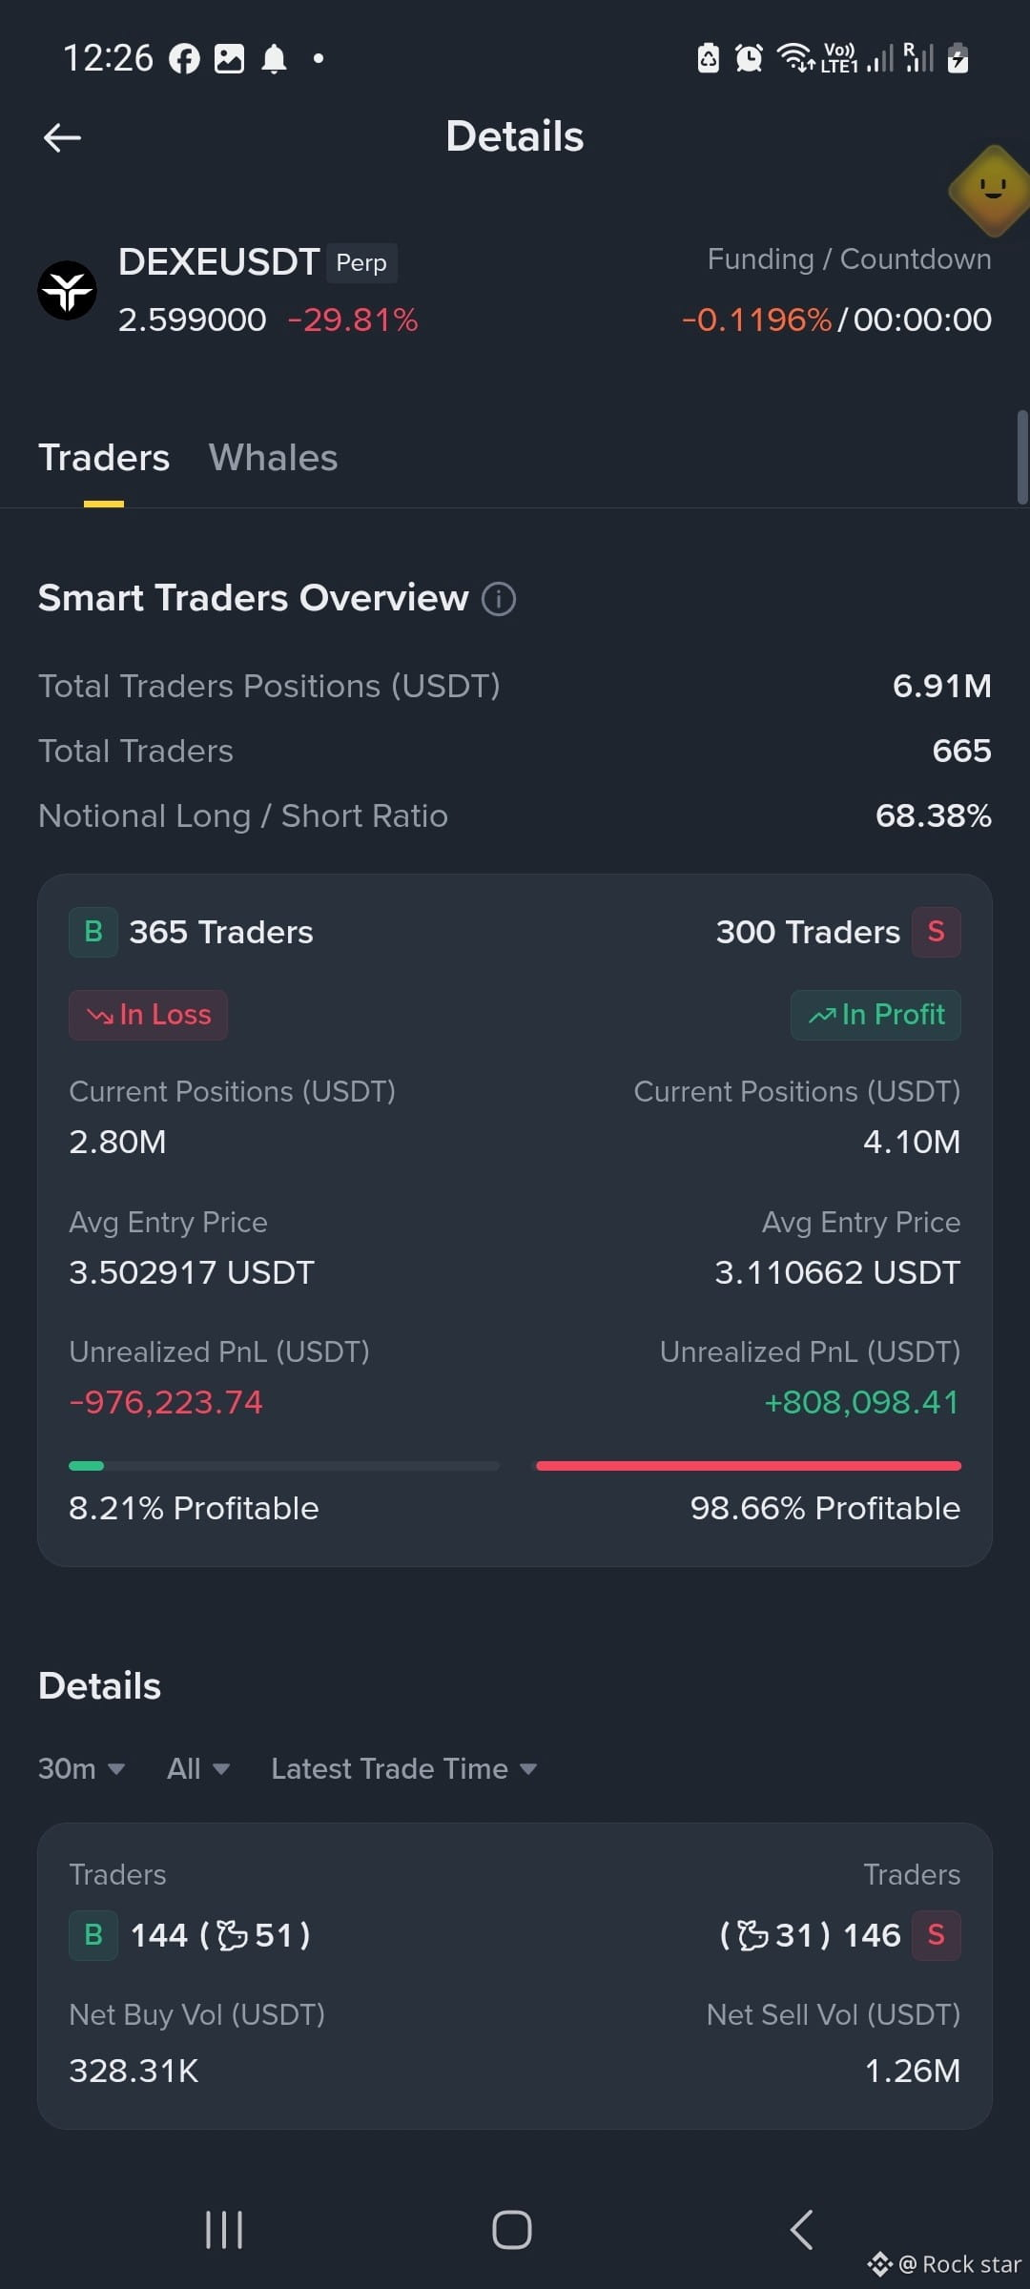Tap the red S sell badge beside 300 Traders

pyautogui.click(x=936, y=932)
